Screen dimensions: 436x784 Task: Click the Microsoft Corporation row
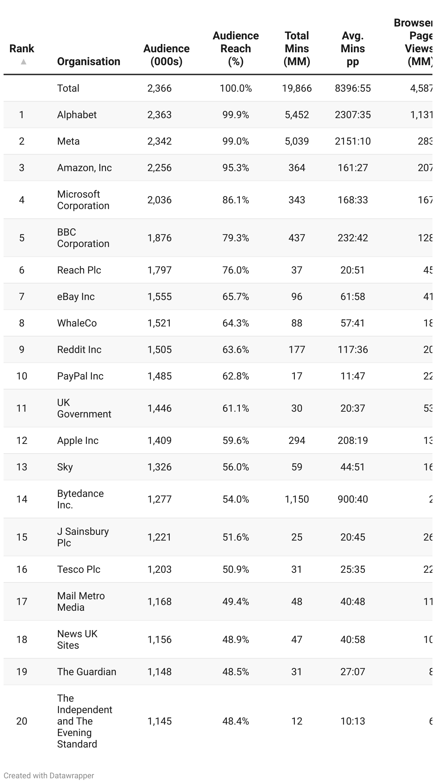(218, 200)
